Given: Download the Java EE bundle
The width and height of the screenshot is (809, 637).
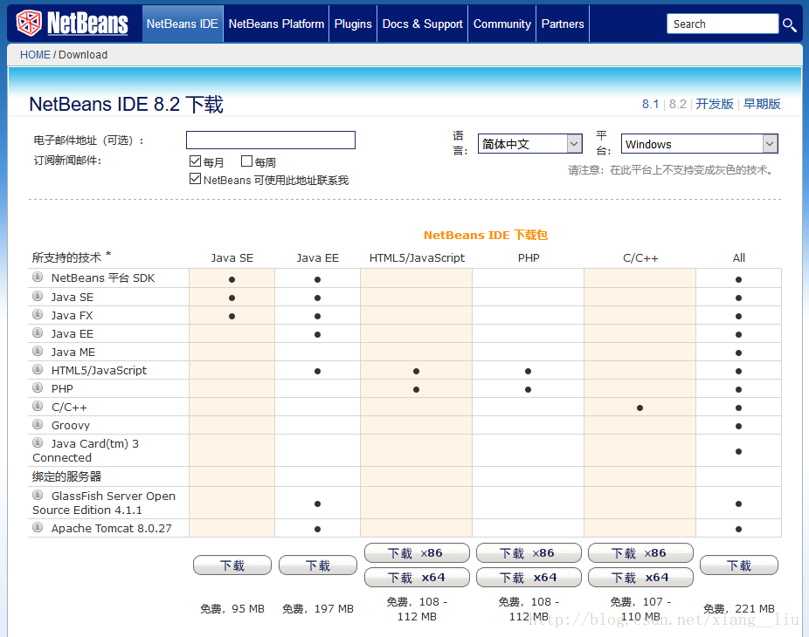Looking at the screenshot, I should coord(318,565).
